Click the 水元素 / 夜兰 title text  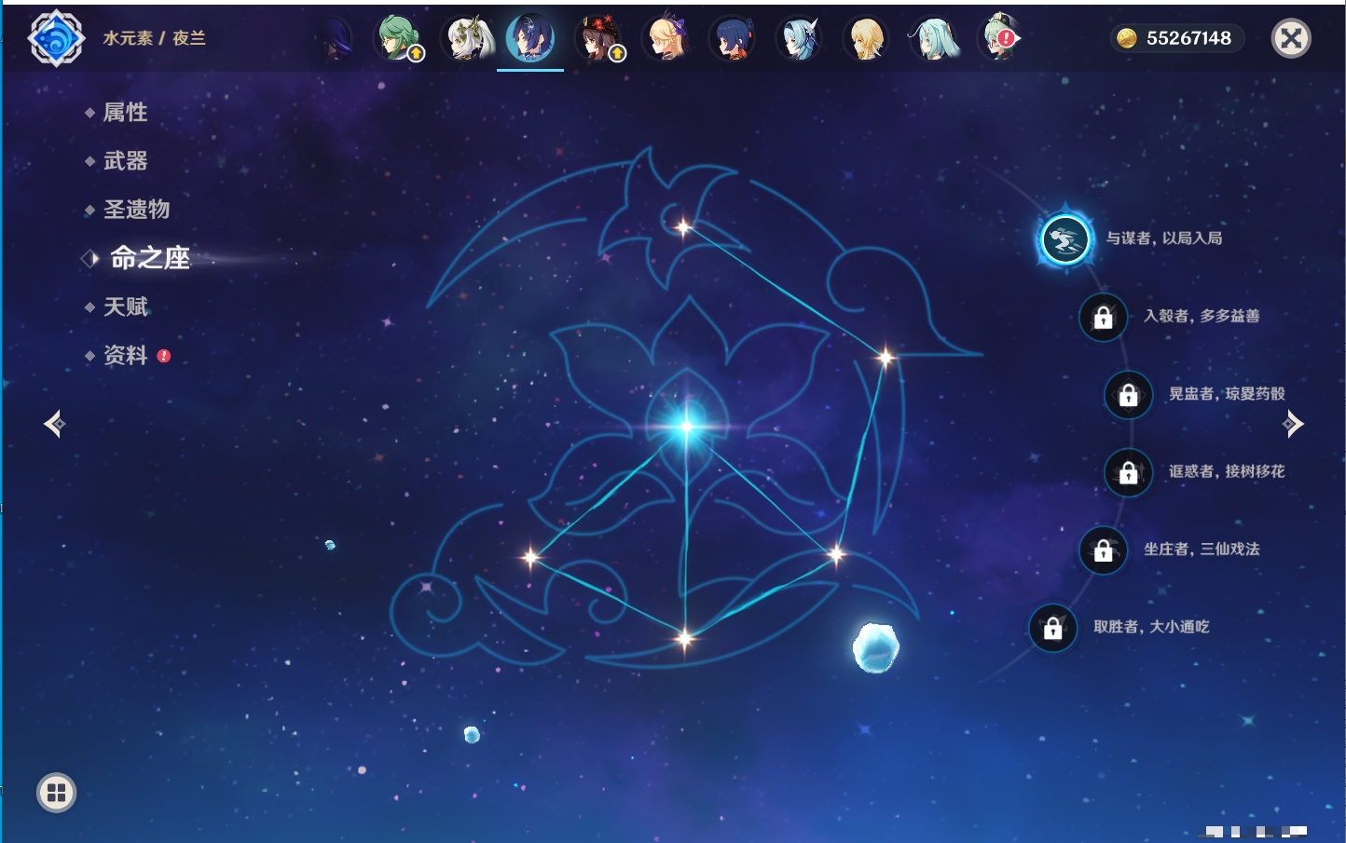[154, 38]
